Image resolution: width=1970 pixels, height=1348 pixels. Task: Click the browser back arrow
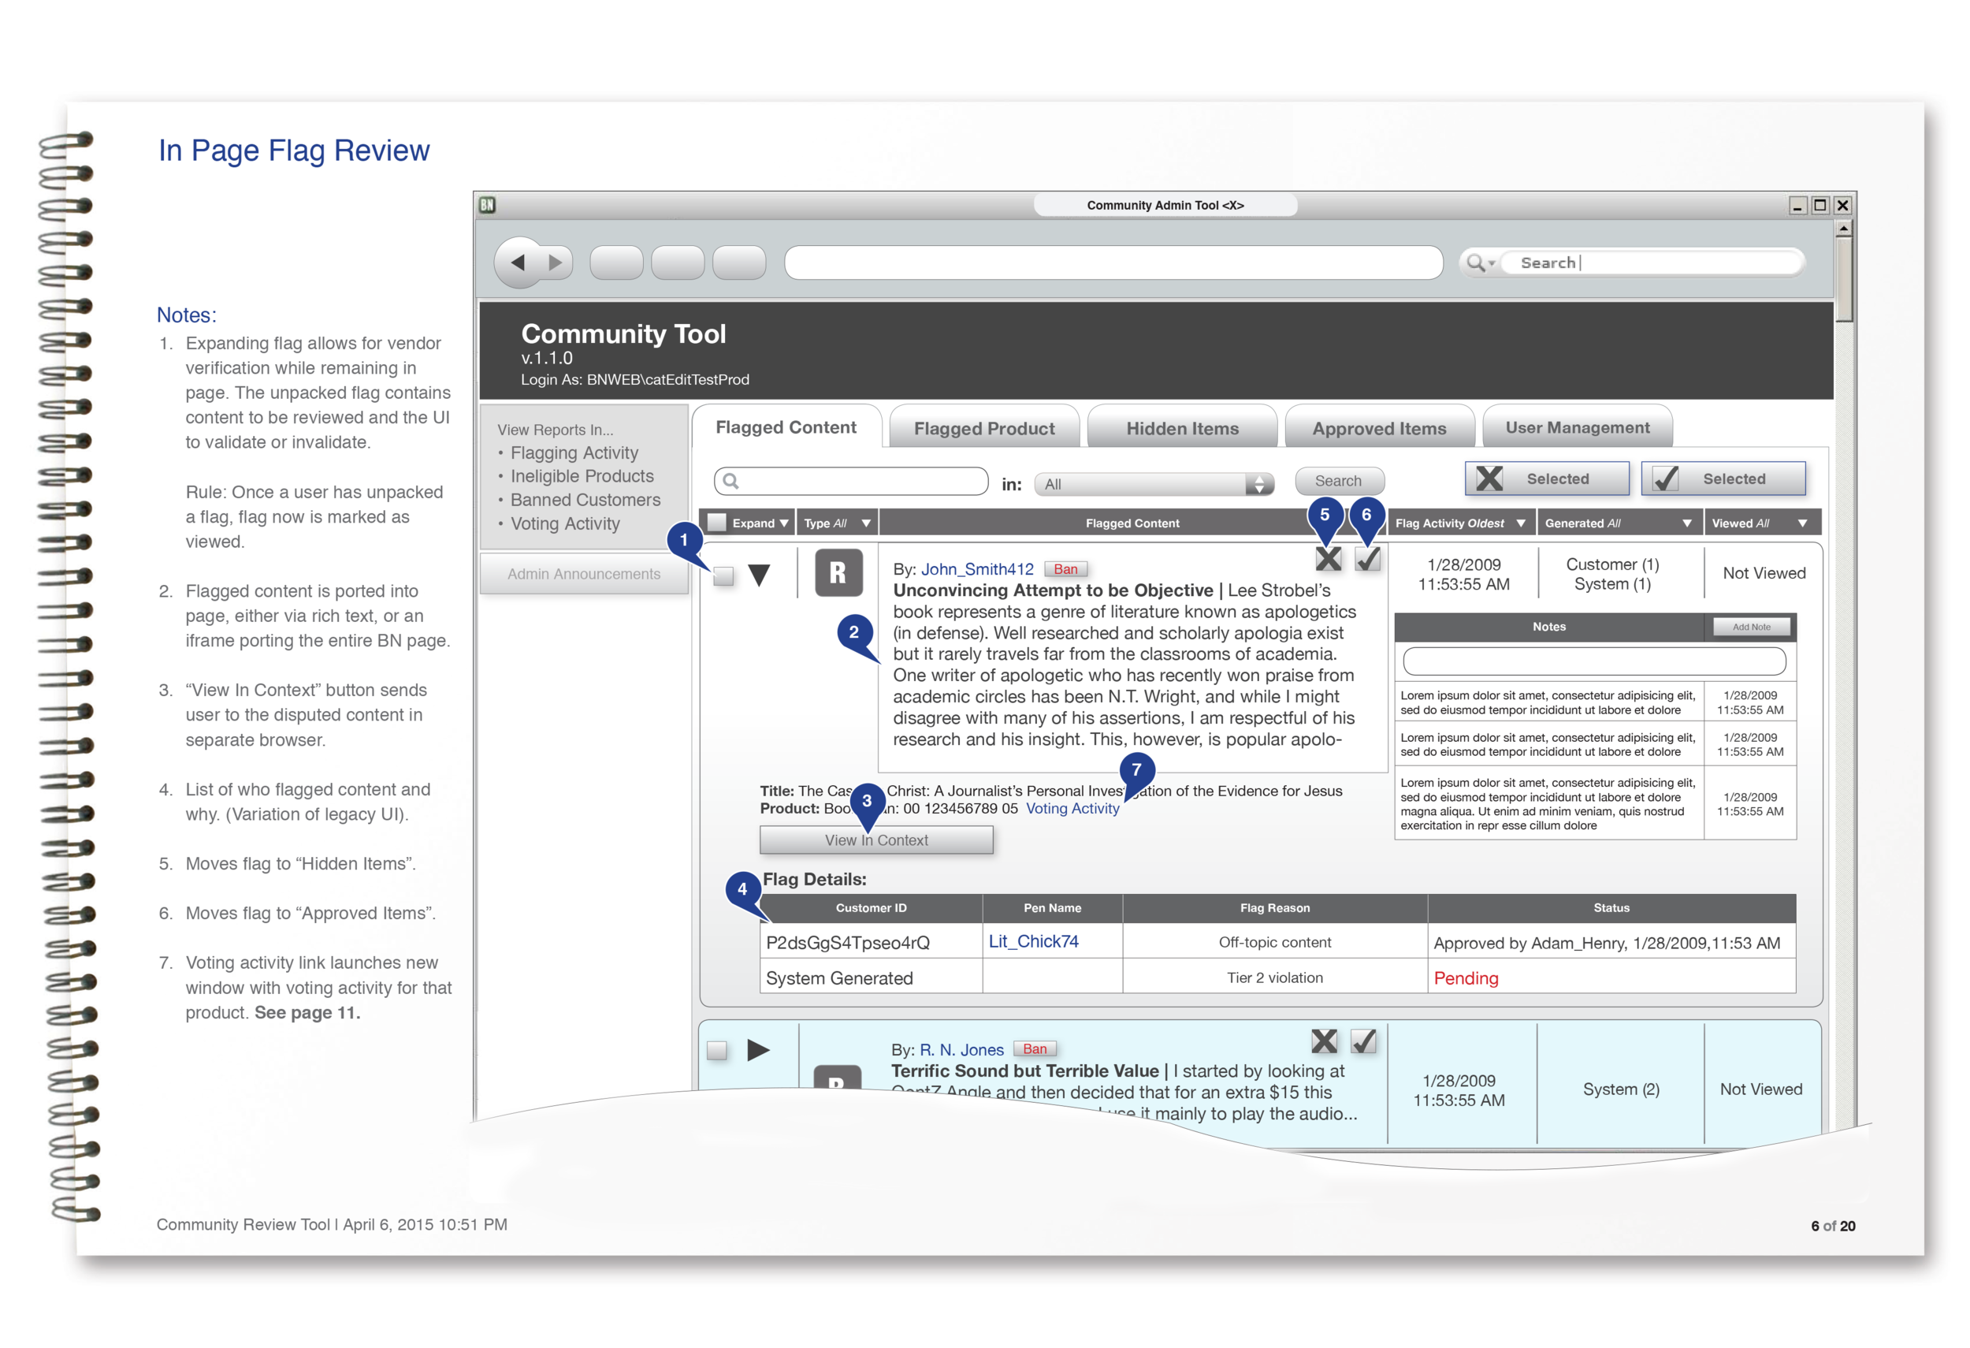[518, 262]
